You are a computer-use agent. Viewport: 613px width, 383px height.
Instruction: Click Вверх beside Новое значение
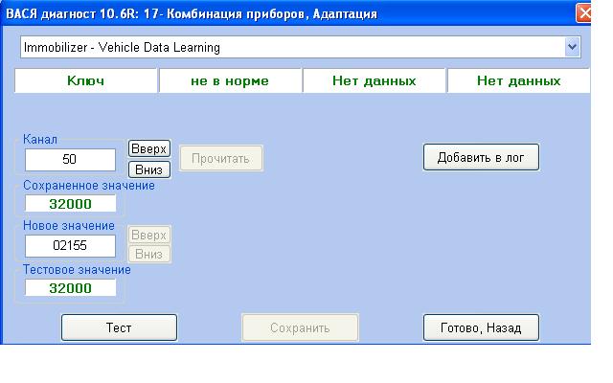(x=149, y=235)
